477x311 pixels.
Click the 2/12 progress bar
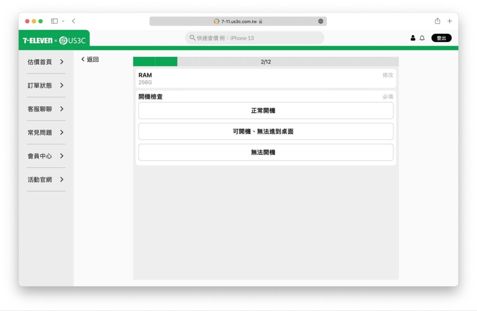coord(266,61)
